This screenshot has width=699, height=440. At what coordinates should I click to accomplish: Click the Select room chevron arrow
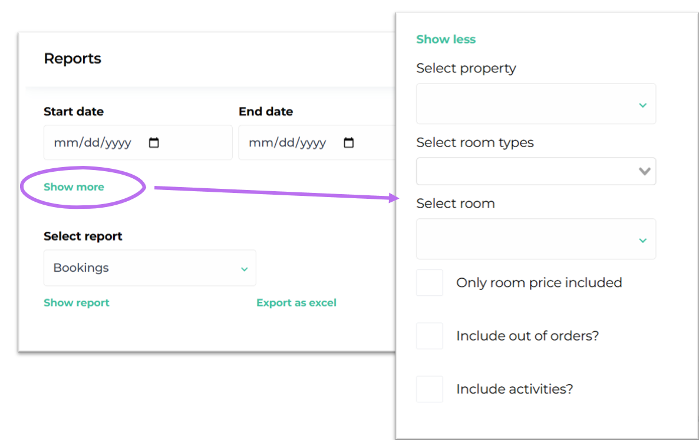click(642, 240)
